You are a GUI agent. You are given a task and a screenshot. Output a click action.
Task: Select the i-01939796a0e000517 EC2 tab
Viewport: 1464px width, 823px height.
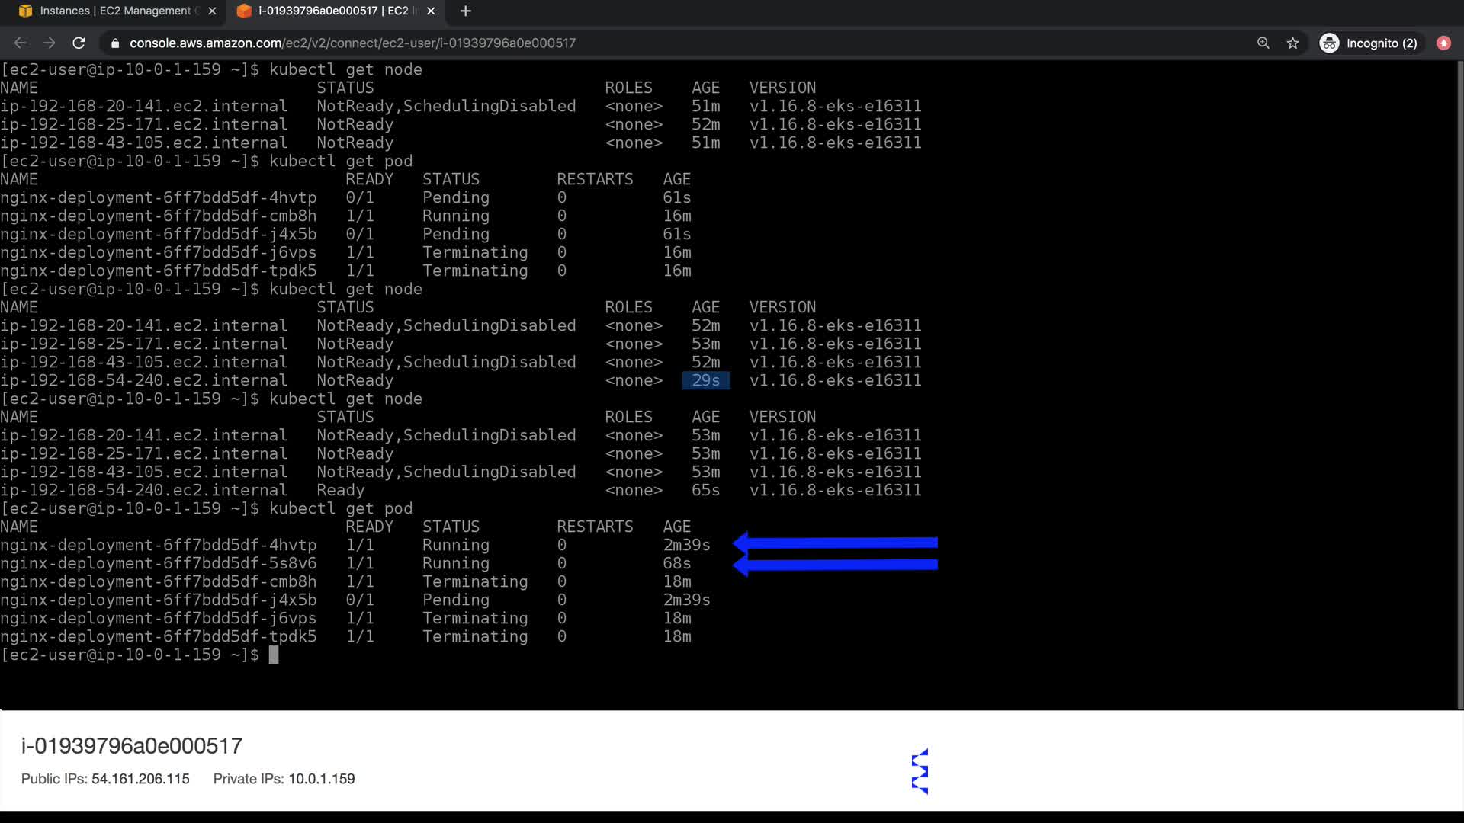pos(333,11)
